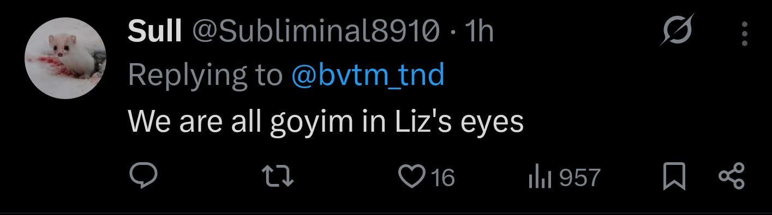This screenshot has width=772, height=215.
Task: Repost this reply using the arrows icon
Action: [x=278, y=177]
